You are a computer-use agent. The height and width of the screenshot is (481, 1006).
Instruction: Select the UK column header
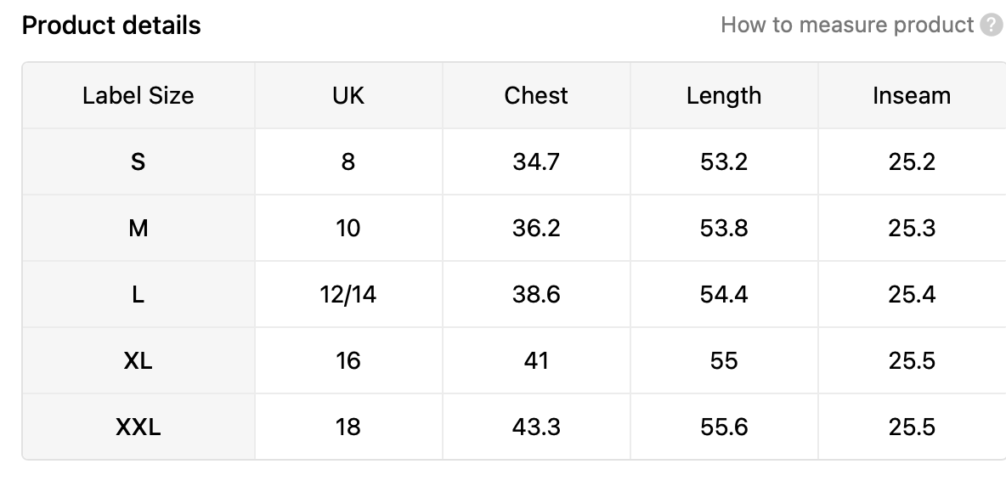coord(348,95)
